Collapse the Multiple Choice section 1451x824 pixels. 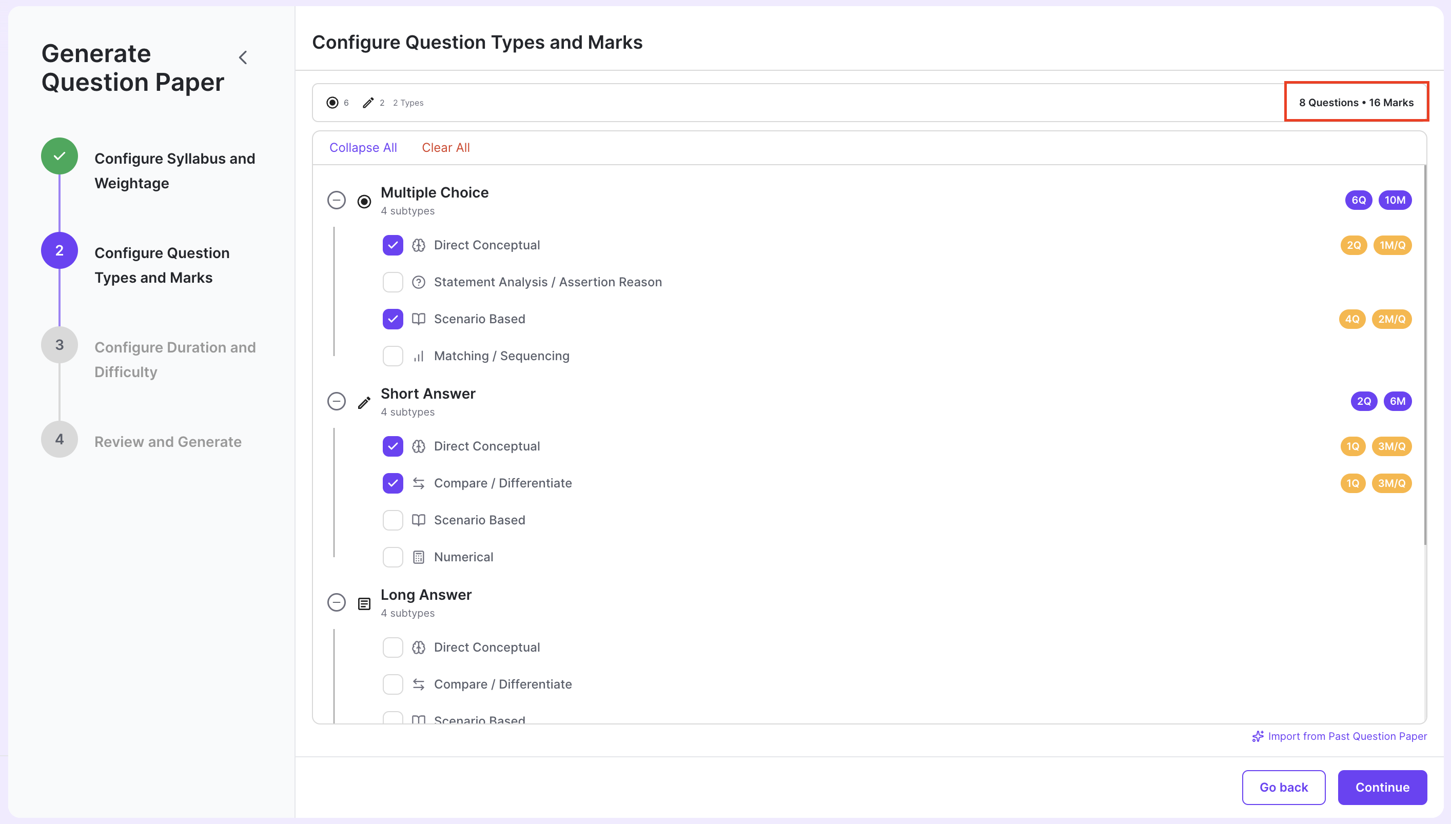[337, 200]
